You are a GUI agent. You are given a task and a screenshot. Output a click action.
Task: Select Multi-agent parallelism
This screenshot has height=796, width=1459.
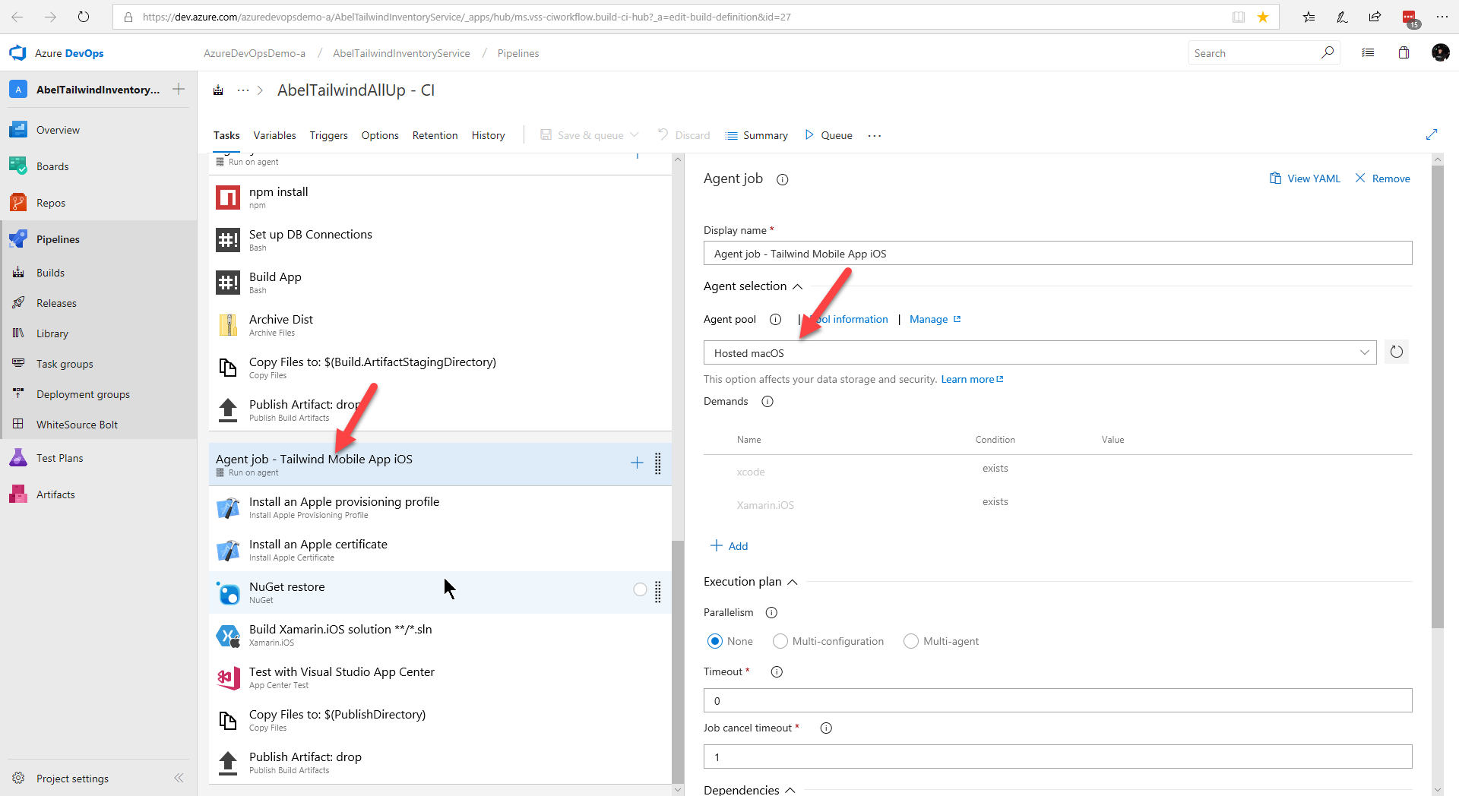911,641
